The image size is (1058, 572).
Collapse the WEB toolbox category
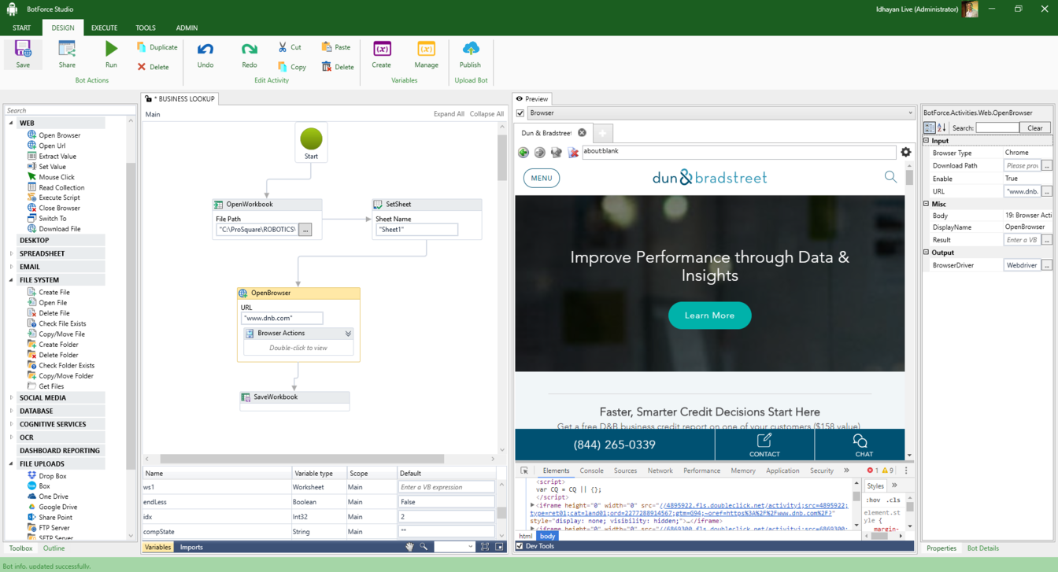[11, 123]
